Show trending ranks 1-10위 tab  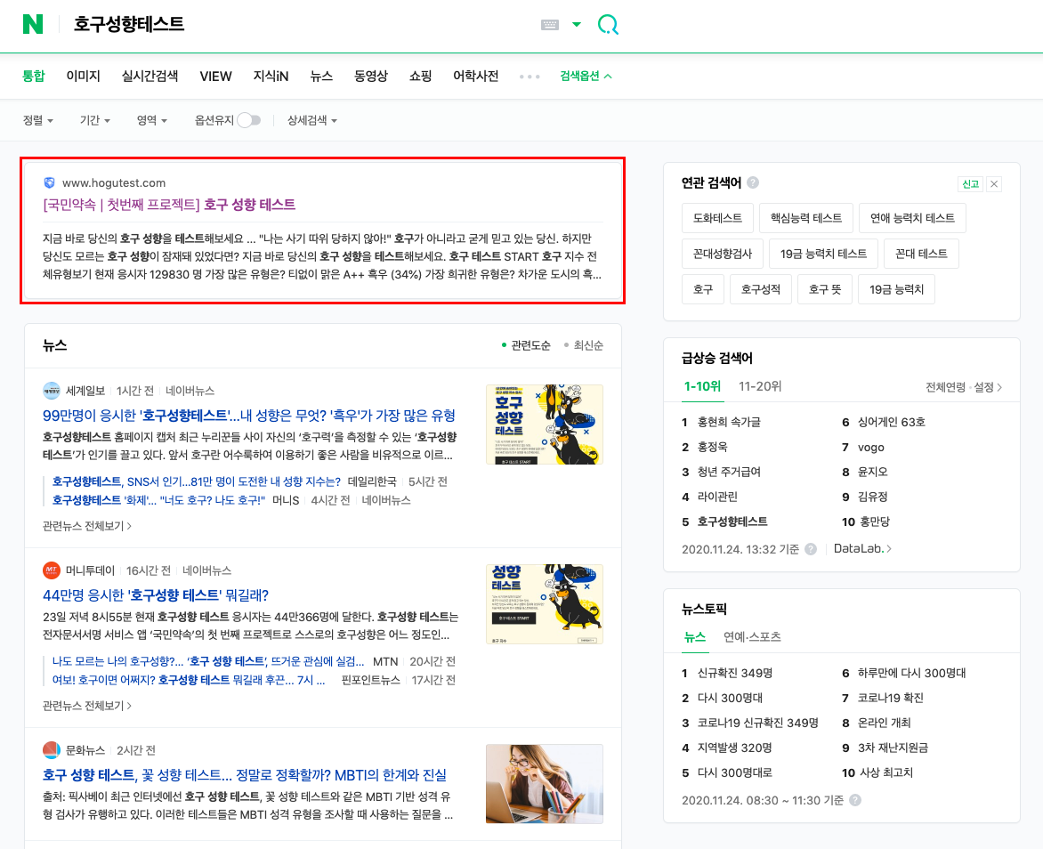click(x=702, y=386)
